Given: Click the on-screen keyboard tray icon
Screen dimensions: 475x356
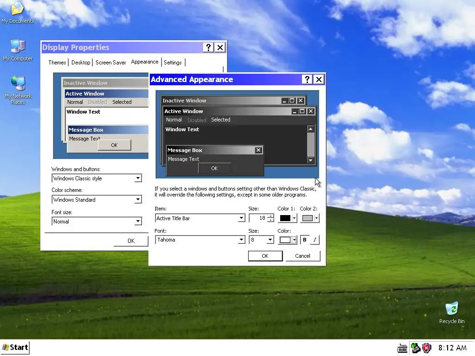Looking at the screenshot, I should pos(402,349).
